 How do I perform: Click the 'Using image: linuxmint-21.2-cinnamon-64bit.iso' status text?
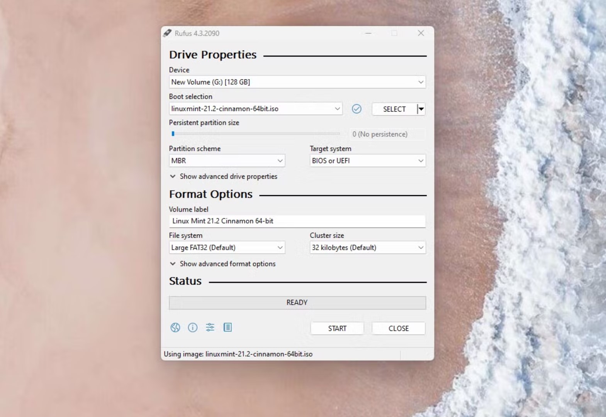[238, 354]
